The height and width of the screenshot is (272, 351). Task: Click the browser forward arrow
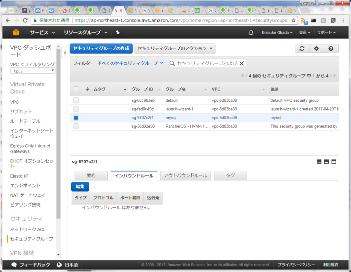[16, 20]
